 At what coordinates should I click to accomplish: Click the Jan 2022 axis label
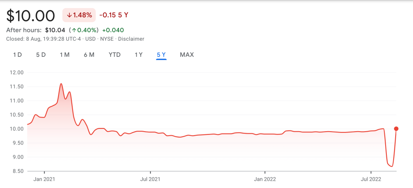pyautogui.click(x=265, y=179)
